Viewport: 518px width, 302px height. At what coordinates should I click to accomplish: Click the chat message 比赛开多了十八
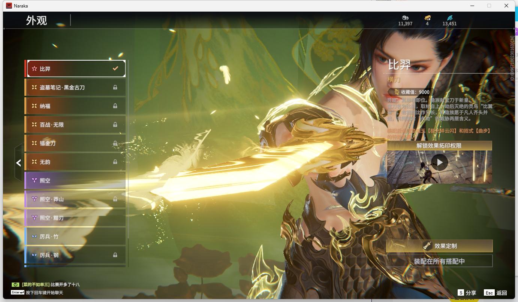click(x=65, y=285)
